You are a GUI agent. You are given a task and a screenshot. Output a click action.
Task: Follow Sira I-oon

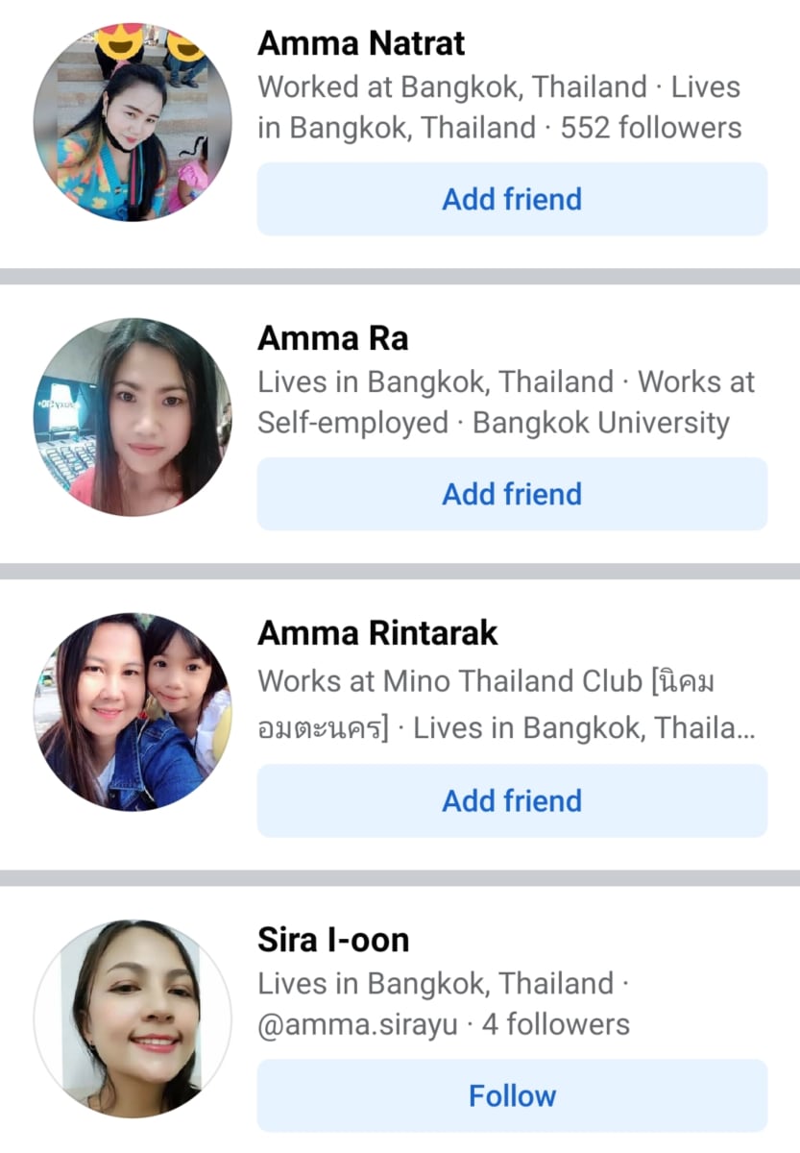tap(512, 1095)
